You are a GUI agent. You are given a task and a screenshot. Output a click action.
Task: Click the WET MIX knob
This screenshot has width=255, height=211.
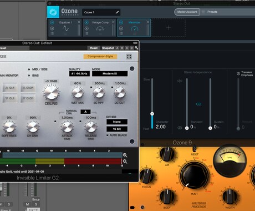pyautogui.click(x=78, y=92)
